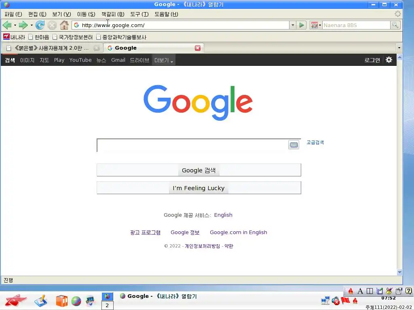
Task: Click the Google 검색 button
Action: pos(199,170)
